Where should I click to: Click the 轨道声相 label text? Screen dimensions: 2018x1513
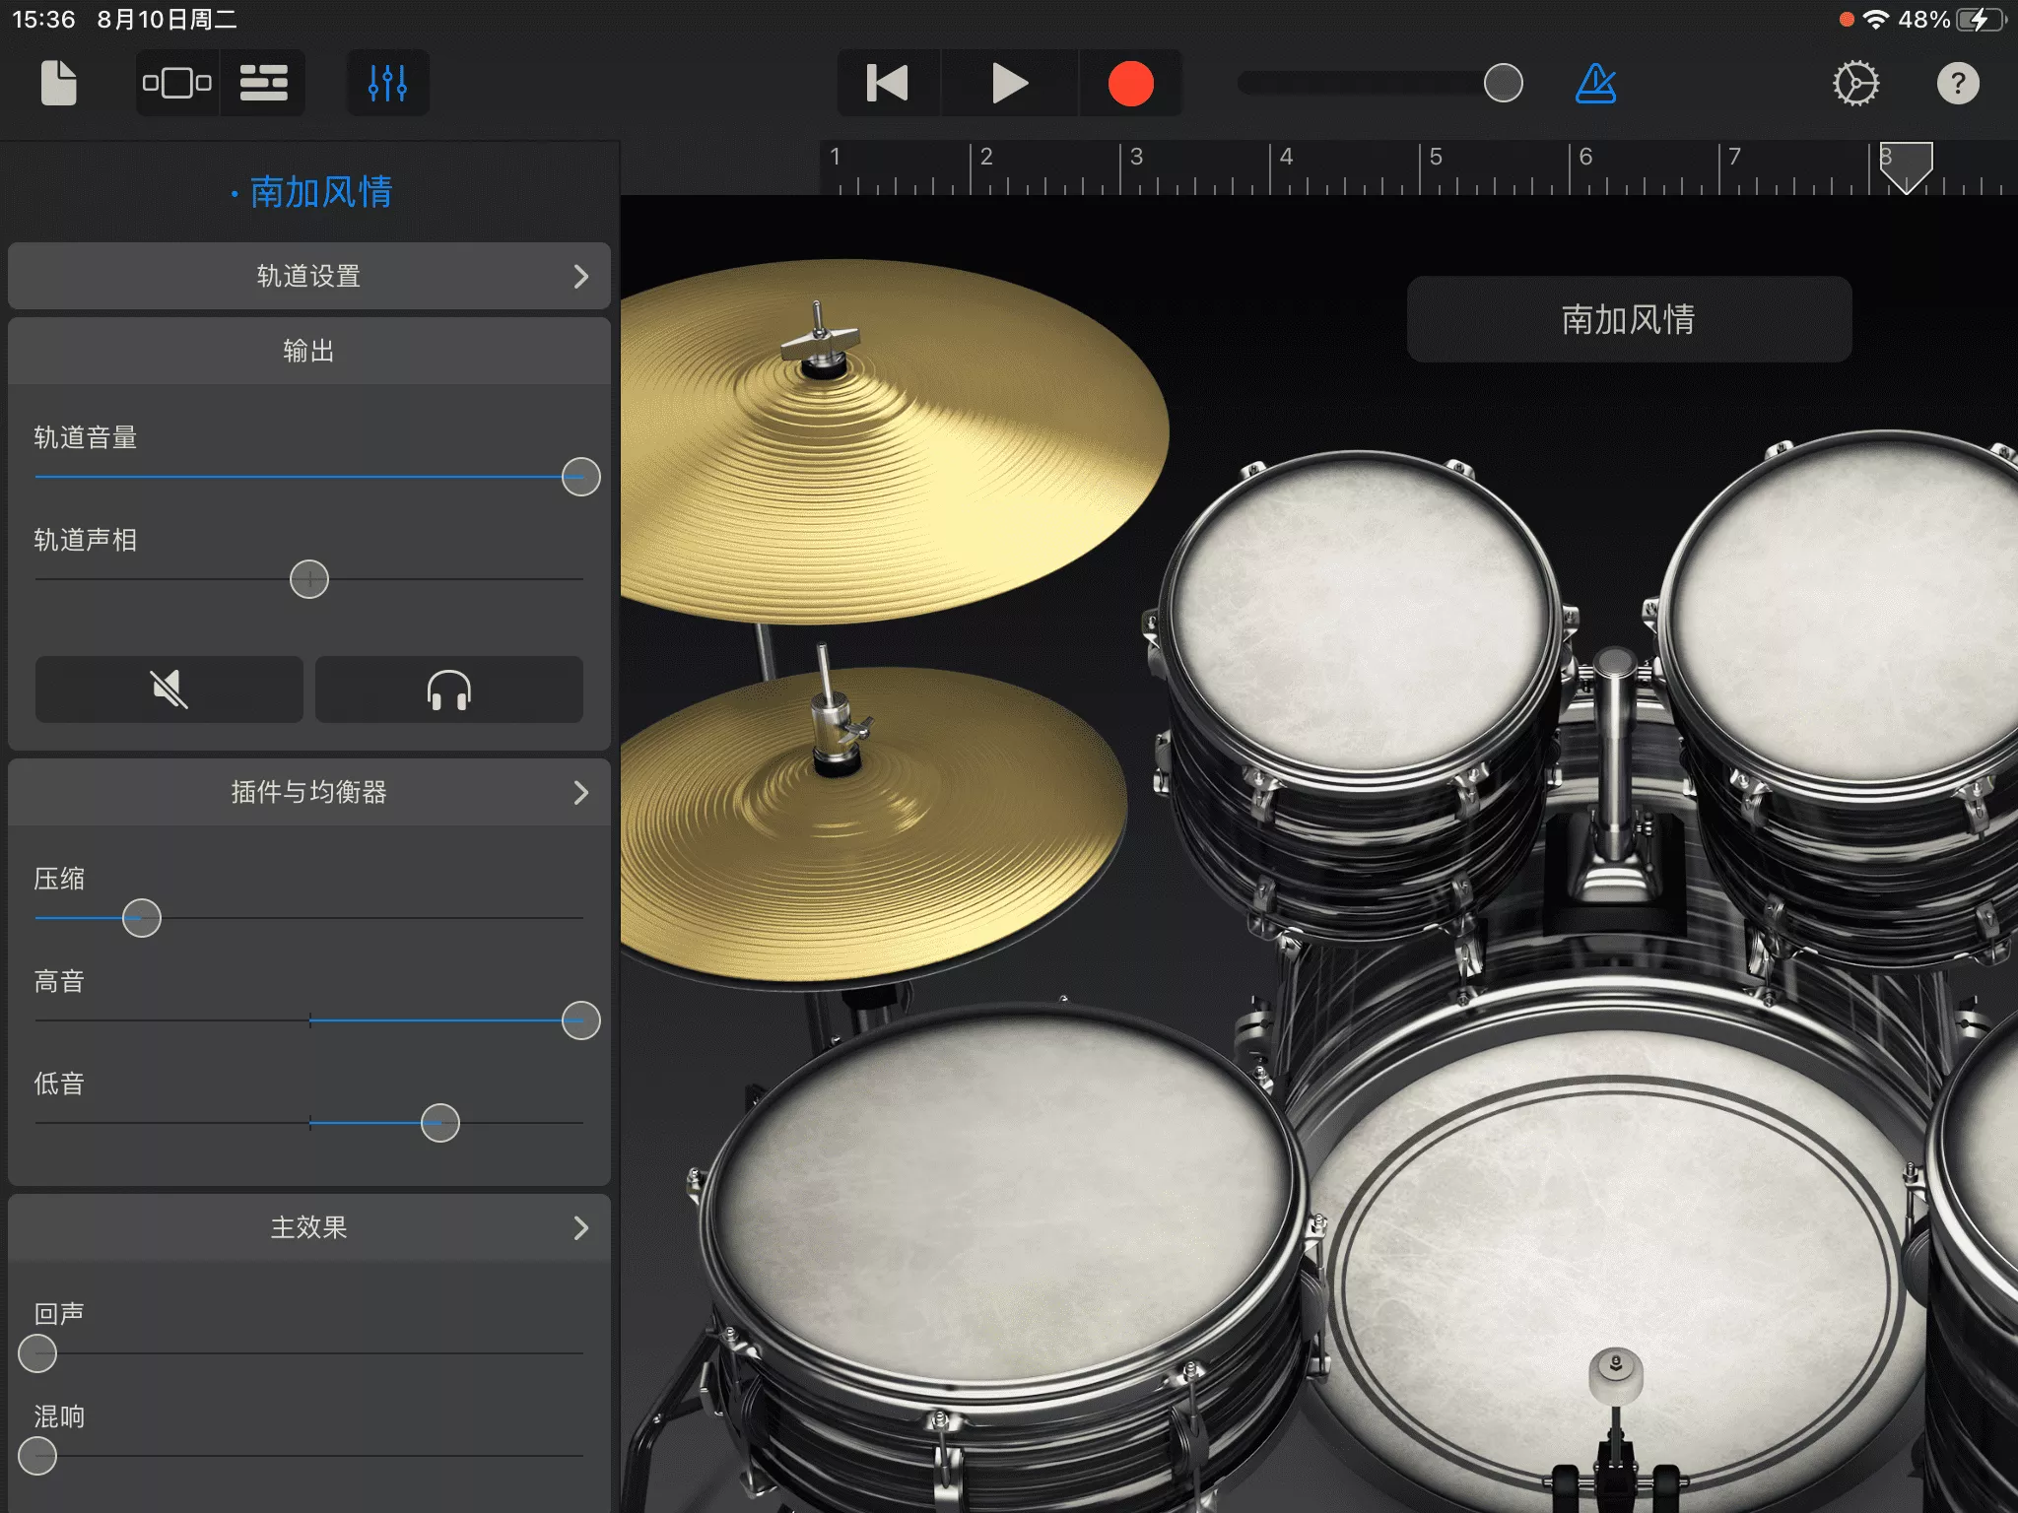coord(86,540)
